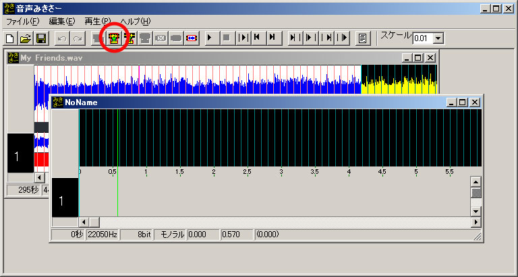The image size is (518, 277).
Task: Click the vertical scrollbar down arrow in NoName
Action: pos(476,211)
